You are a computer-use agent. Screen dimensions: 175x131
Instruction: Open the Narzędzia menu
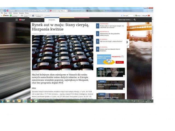pyautogui.click(x=21, y=13)
